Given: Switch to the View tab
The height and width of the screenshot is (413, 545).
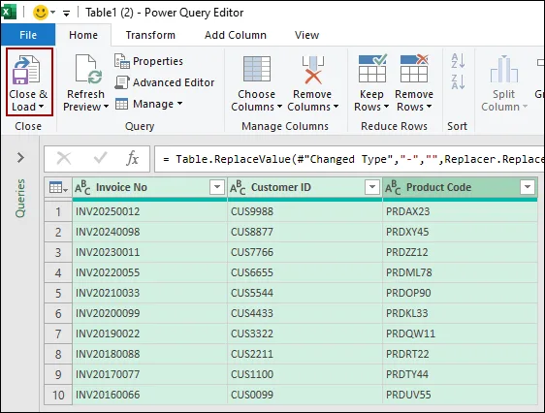Looking at the screenshot, I should point(306,35).
